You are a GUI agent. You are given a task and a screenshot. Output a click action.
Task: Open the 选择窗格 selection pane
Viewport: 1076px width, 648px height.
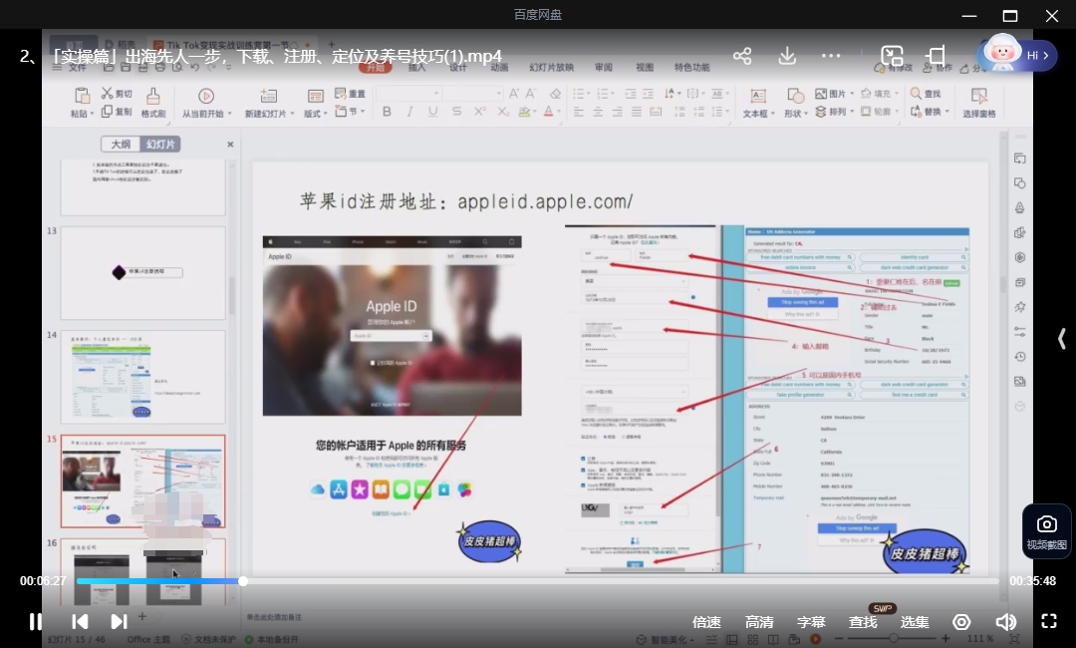(979, 103)
